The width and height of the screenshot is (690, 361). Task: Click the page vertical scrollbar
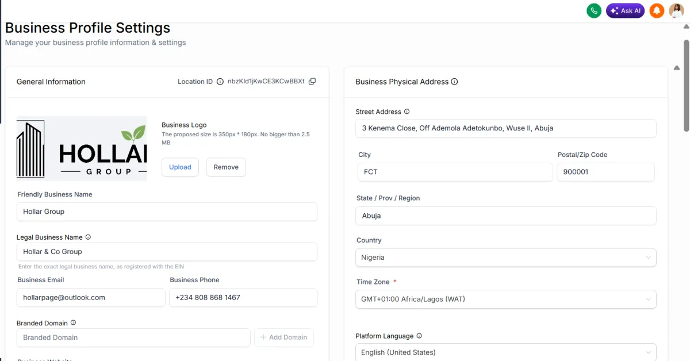point(686,85)
